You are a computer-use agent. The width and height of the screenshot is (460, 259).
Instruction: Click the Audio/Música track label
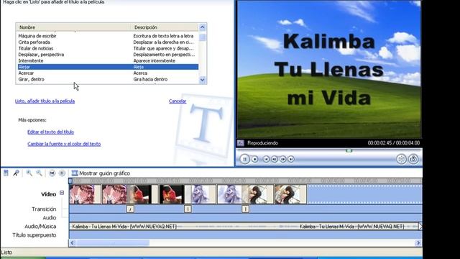pos(40,226)
